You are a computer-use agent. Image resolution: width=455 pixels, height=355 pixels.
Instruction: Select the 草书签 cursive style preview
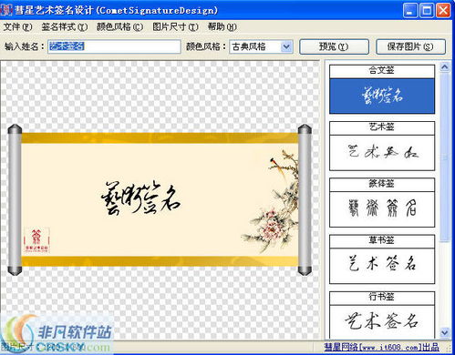coord(382,266)
